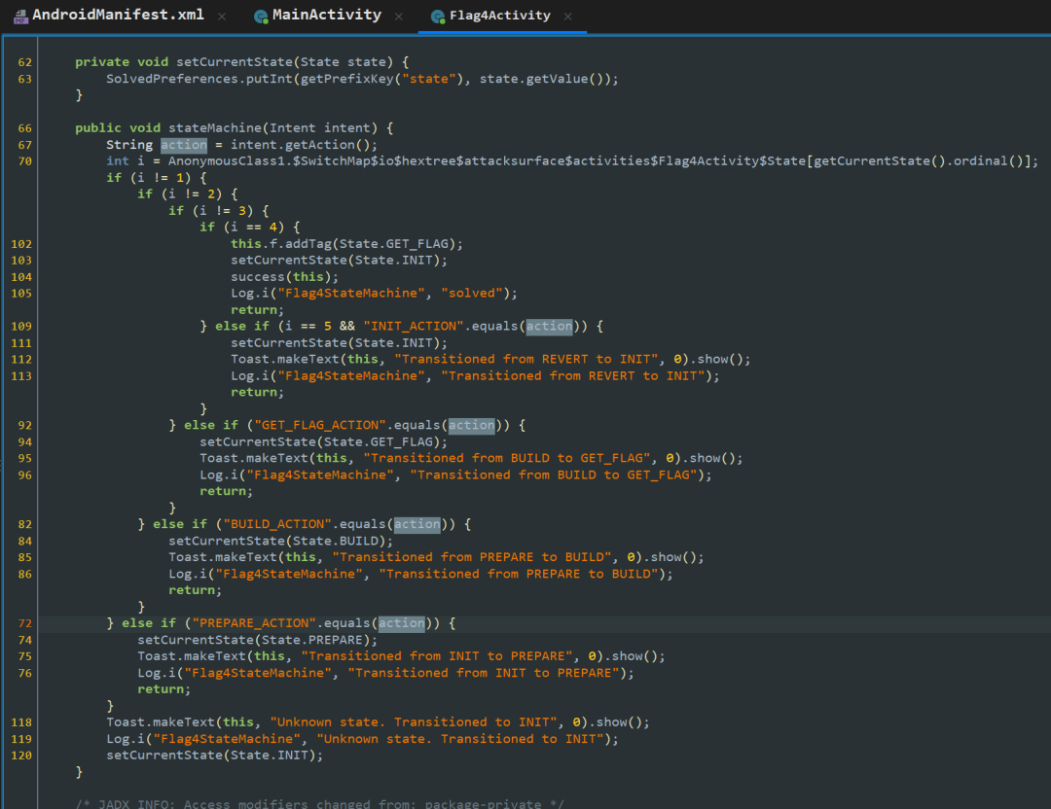Close the AndroidManifest.xml tab
Screen dimensions: 1051x809
tap(222, 17)
